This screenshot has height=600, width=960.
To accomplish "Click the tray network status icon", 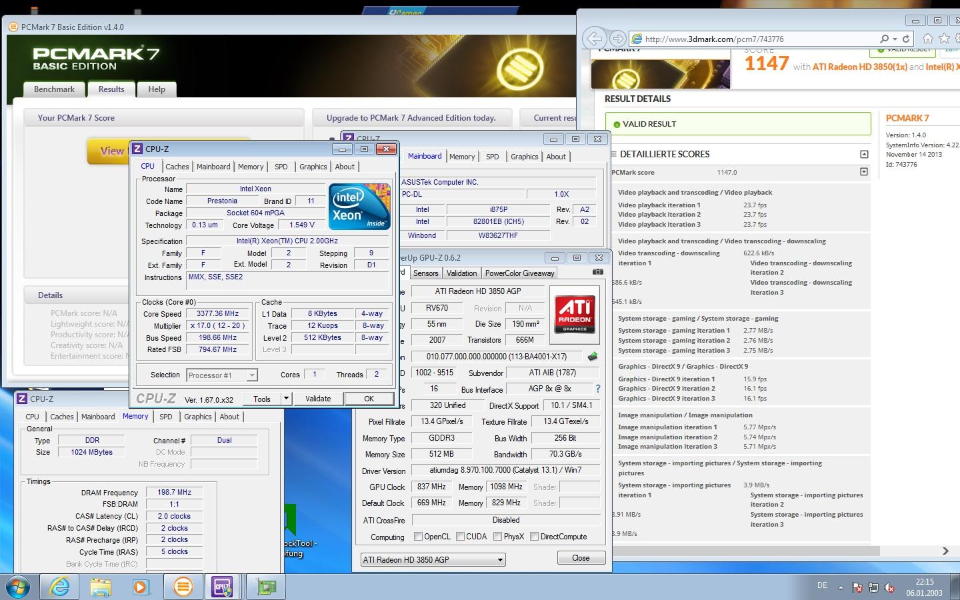I will [x=873, y=587].
